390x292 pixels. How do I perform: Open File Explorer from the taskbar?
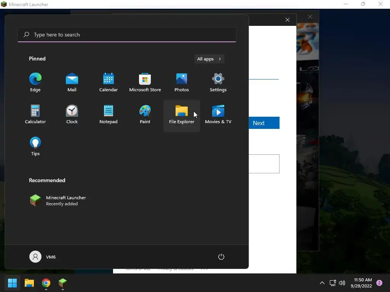click(x=29, y=283)
